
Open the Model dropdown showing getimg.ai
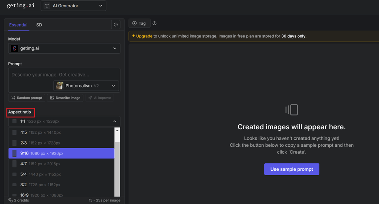(x=64, y=48)
